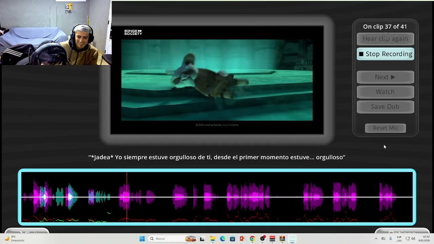
Task: Click the Save Dub button
Action: (x=385, y=107)
